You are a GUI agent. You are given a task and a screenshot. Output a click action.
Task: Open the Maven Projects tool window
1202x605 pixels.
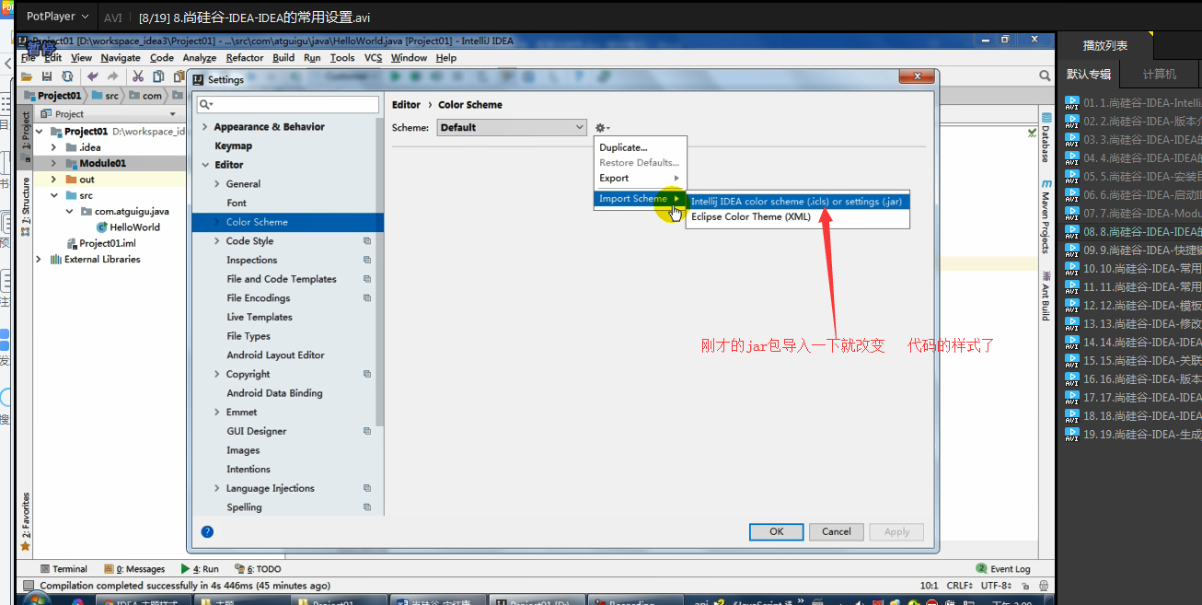[x=1046, y=216]
